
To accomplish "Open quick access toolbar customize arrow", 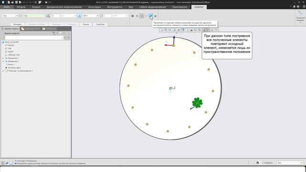I will pyautogui.click(x=50, y=2).
